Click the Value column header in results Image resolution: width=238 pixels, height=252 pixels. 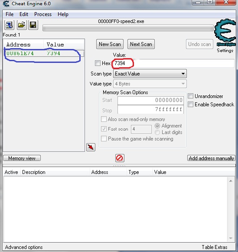pyautogui.click(x=64, y=45)
